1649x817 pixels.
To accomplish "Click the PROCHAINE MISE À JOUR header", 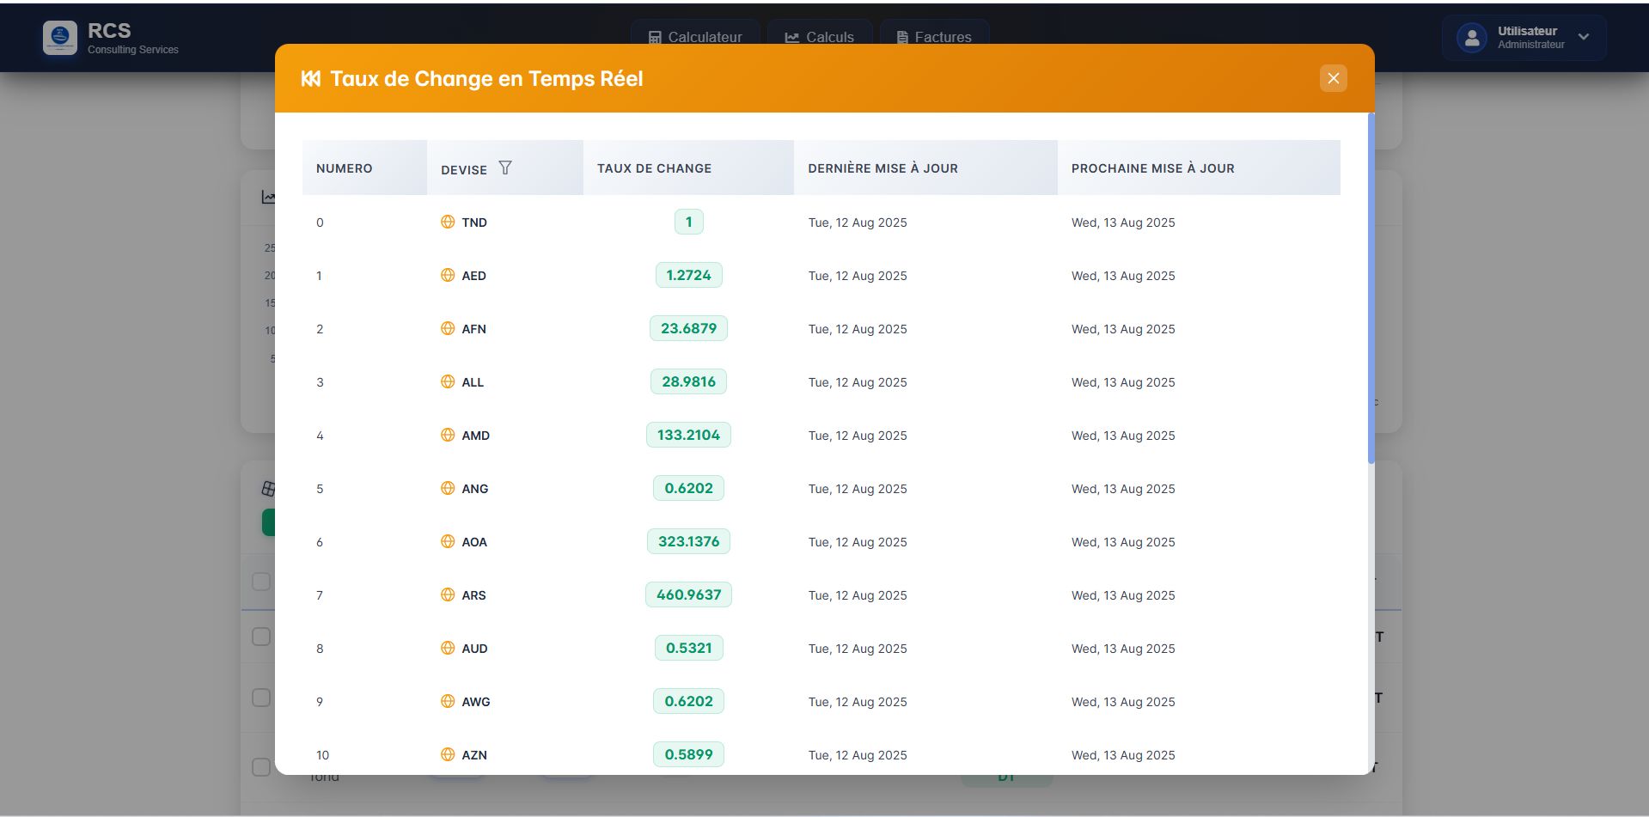I will [x=1199, y=168].
